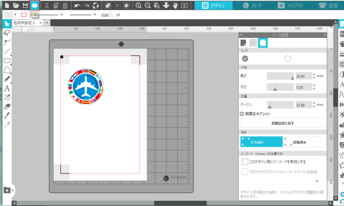Screen dimensions: 344x206
Task: Click 初期設定に戻す button
Action: click(283, 123)
